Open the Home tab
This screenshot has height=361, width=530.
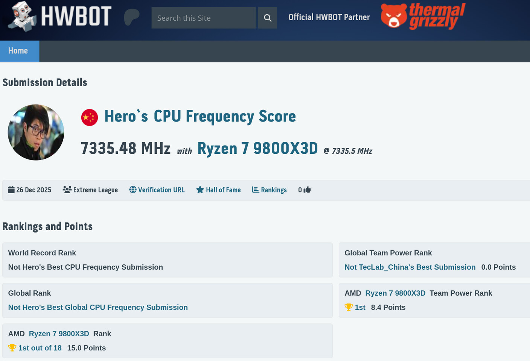(x=18, y=51)
